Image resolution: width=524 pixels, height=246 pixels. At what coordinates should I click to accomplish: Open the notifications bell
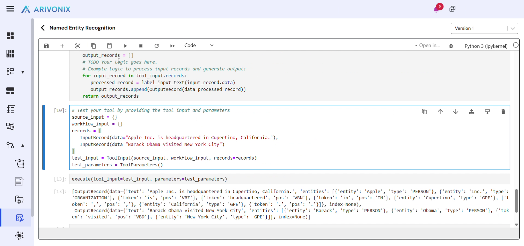coord(436,9)
